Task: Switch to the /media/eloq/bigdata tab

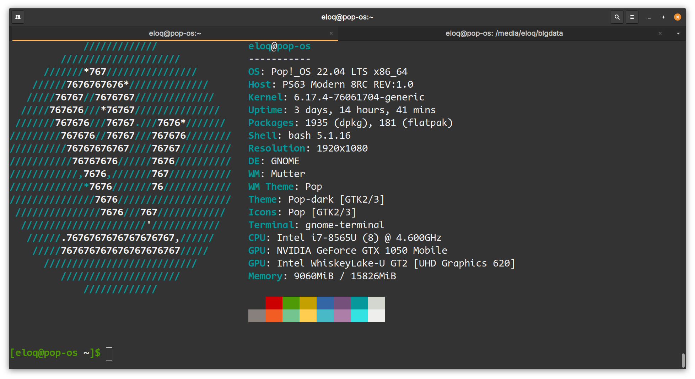Action: click(504, 33)
